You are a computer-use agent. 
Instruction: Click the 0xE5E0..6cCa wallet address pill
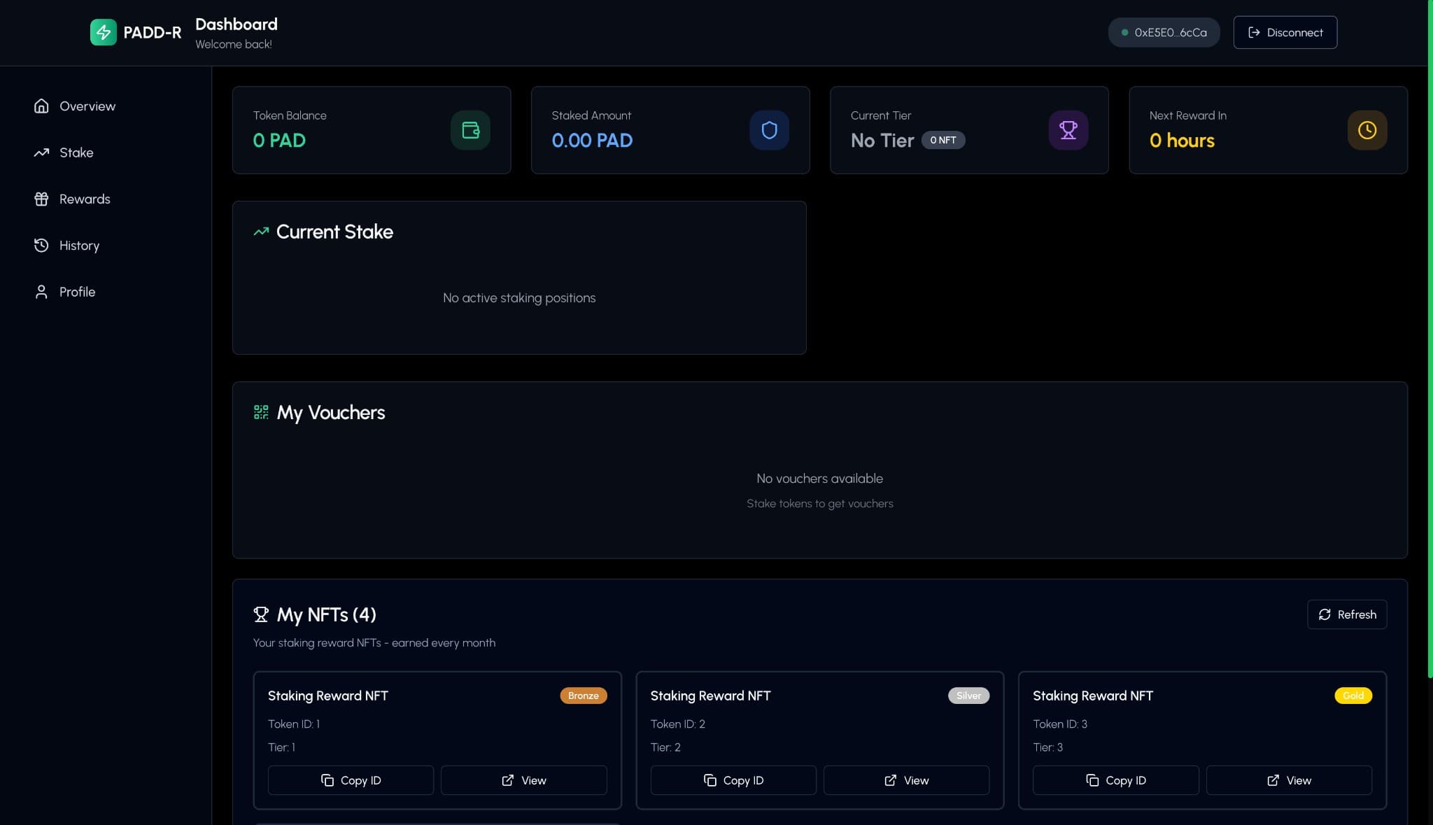click(1164, 32)
